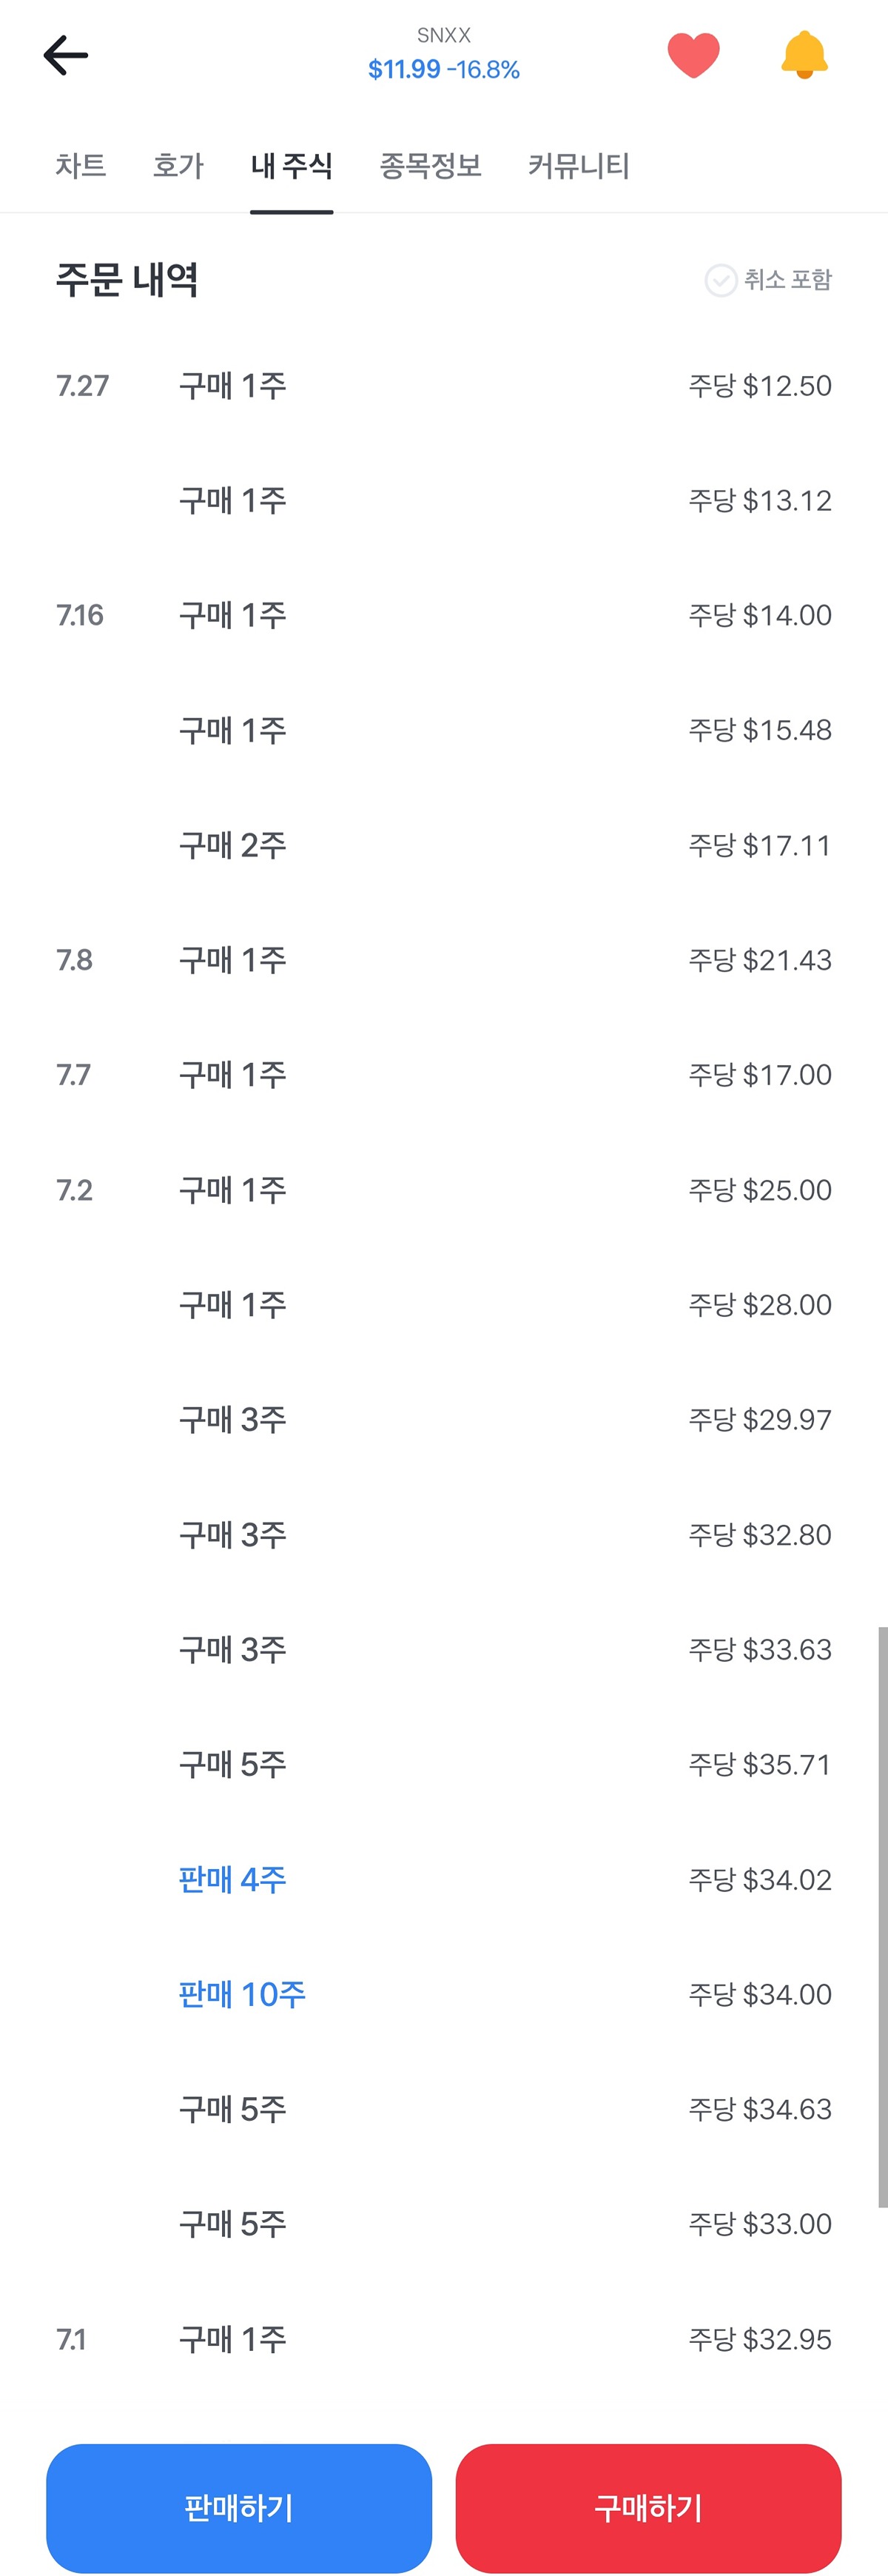Select the 종목정보 tab

(430, 165)
